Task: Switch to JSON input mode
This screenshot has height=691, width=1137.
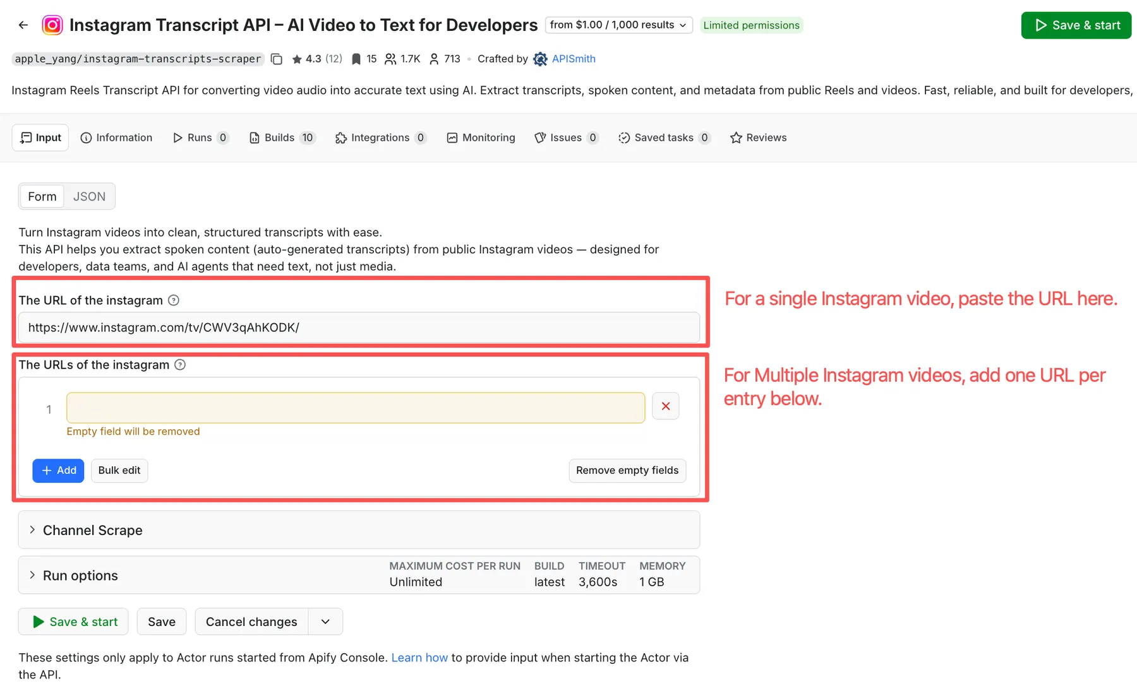Action: tap(89, 197)
